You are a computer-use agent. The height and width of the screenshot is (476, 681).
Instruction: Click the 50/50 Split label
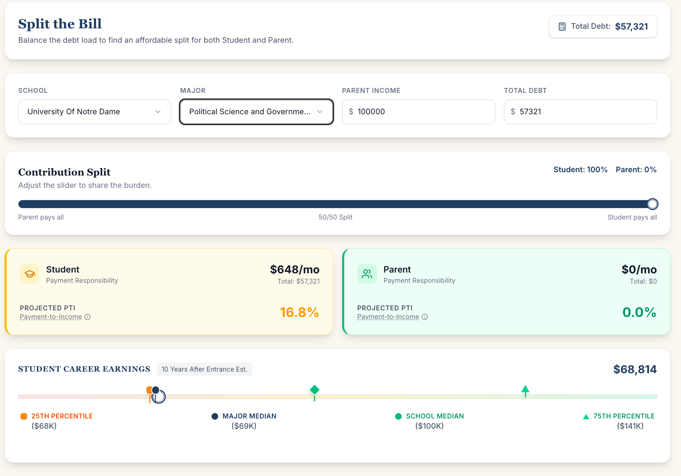(335, 217)
